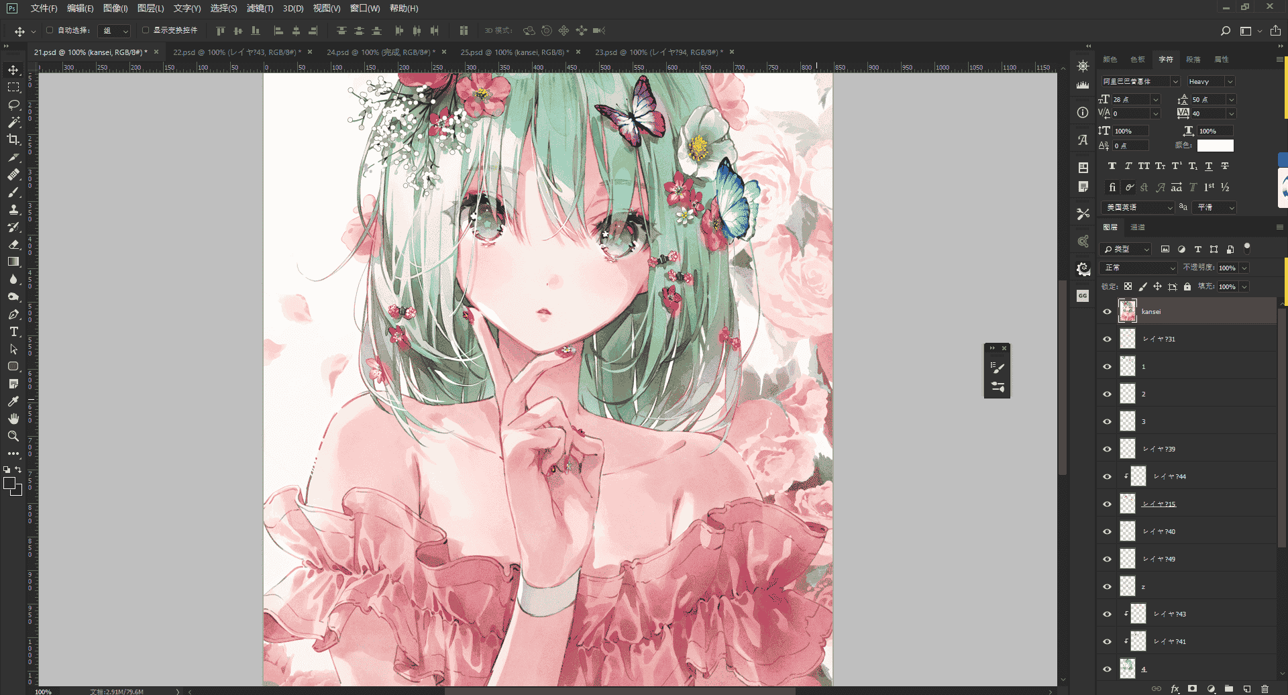Screen dimensions: 1288x695
Task: Hide layer 3 visibility eye
Action: [x=1107, y=421]
